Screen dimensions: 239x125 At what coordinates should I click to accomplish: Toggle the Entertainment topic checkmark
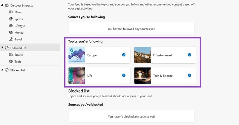pos(189,55)
